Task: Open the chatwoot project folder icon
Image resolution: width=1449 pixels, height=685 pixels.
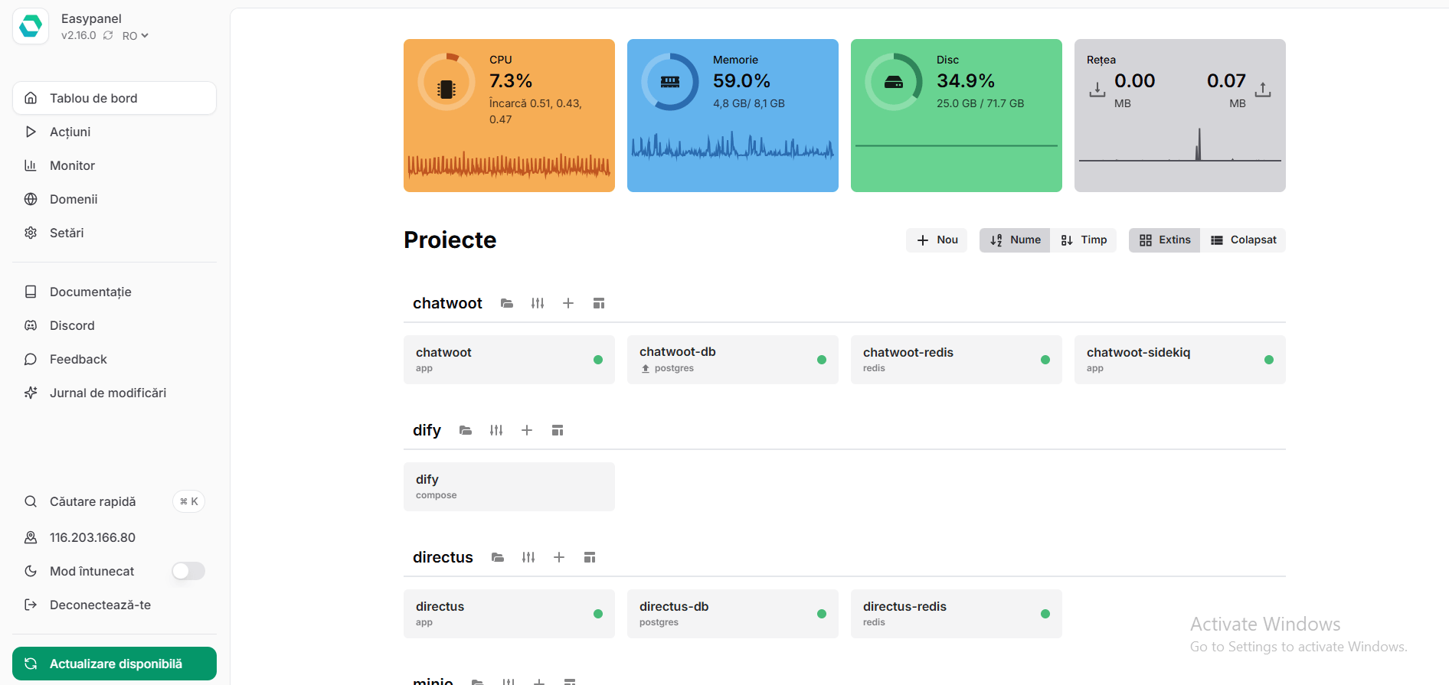Action: tap(507, 304)
